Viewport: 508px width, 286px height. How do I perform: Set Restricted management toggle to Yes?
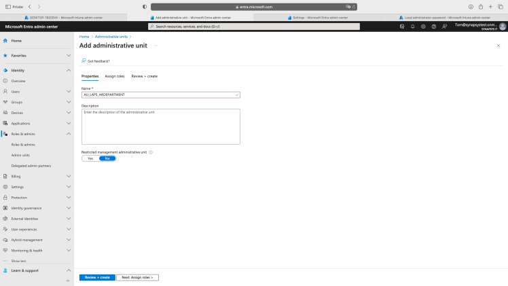[x=90, y=158]
